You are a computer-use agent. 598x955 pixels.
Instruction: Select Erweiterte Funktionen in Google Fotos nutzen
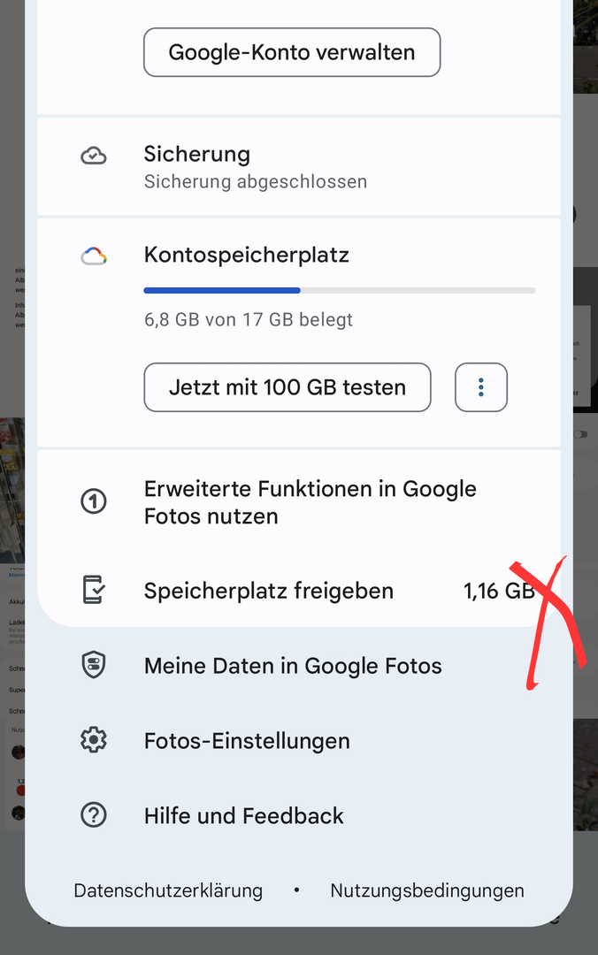(x=310, y=502)
